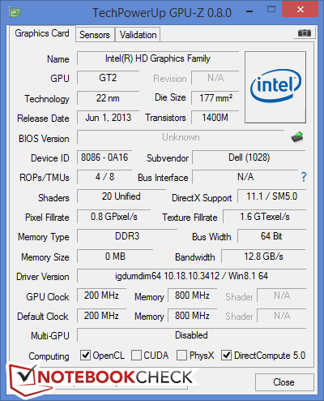Click the title text TechPowerUp GPU-Z 0.8.0
324x401 pixels.
click(x=162, y=13)
